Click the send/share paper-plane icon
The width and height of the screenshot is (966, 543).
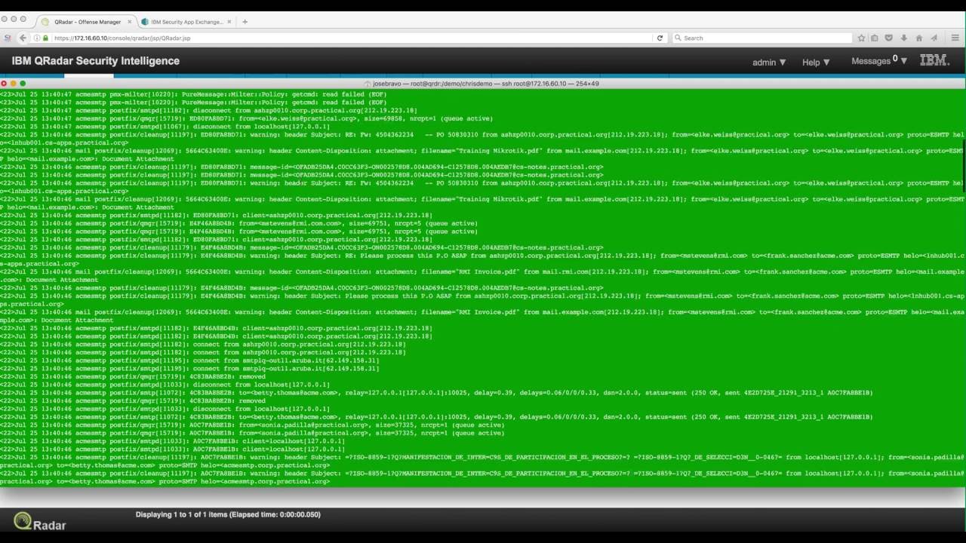[x=934, y=38]
